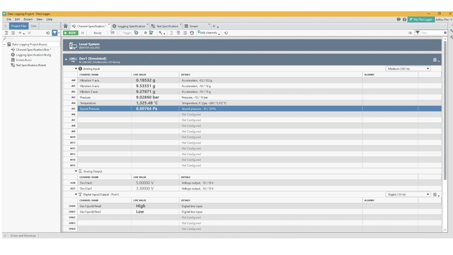Screen dimensions: 453x255
Task: Open the Digital (10 Hz) rate dropdown
Action: [408, 195]
